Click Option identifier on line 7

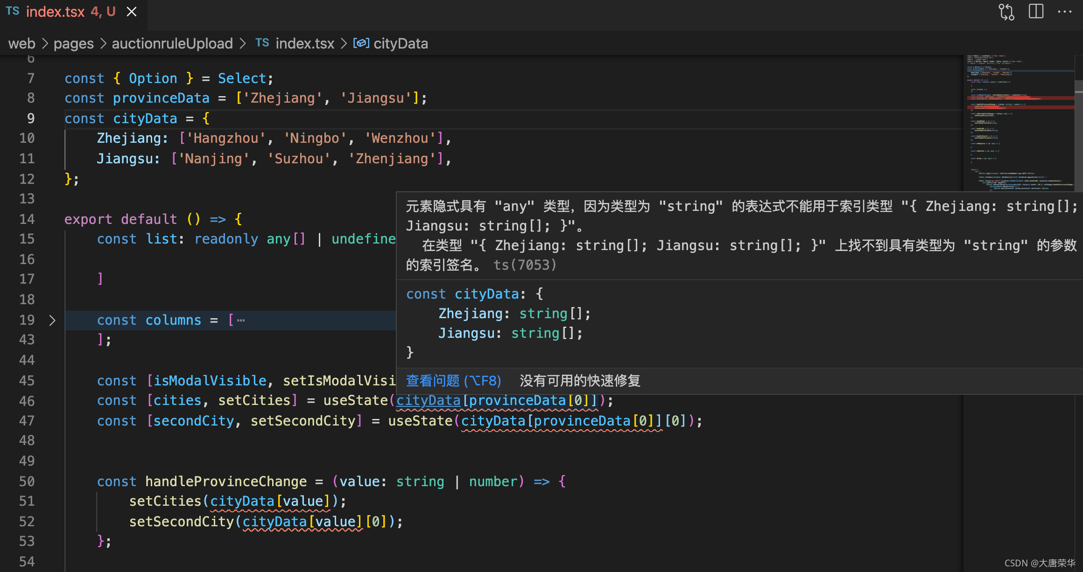click(x=153, y=78)
